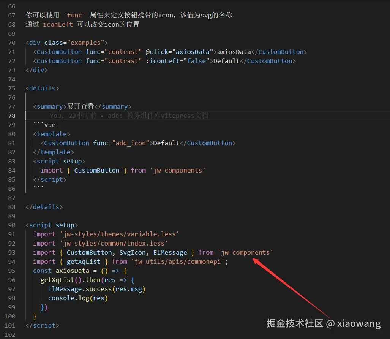Click @click="axiosData" attribute on line 71

[179, 52]
